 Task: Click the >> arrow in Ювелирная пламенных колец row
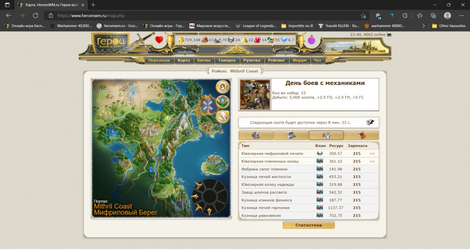(372, 161)
